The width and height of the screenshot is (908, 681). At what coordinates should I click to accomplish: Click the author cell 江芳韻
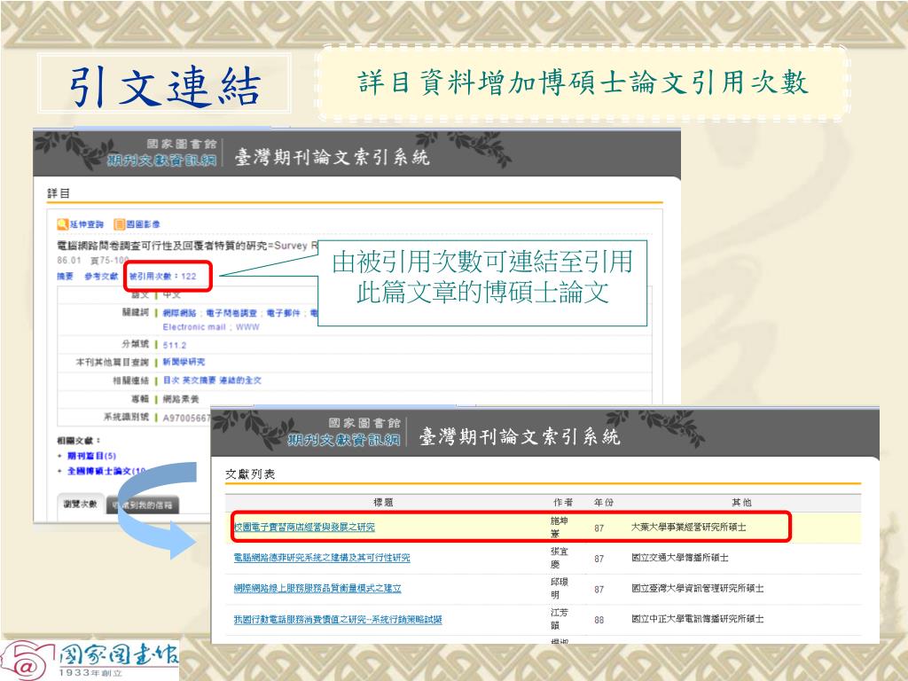click(559, 619)
